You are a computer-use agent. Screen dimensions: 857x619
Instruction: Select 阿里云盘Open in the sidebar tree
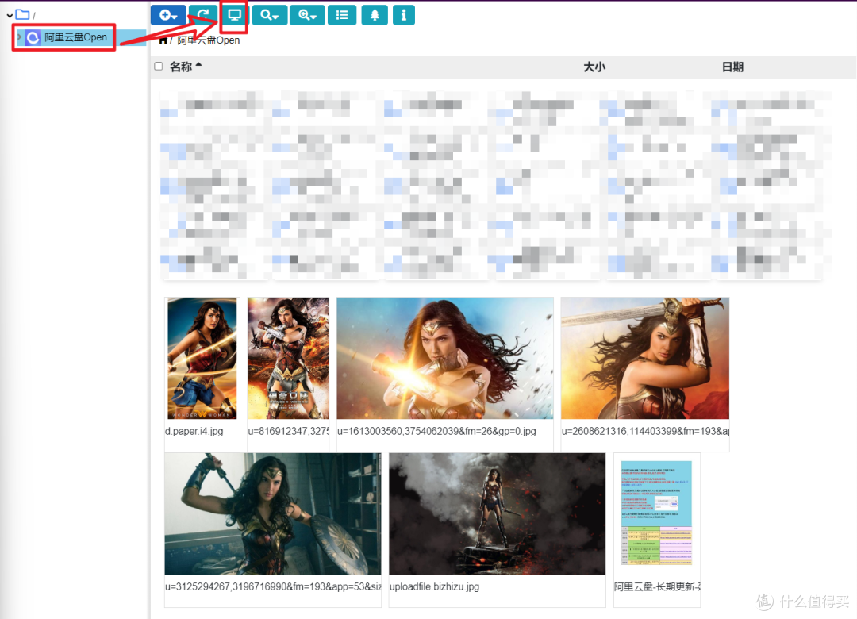(75, 37)
